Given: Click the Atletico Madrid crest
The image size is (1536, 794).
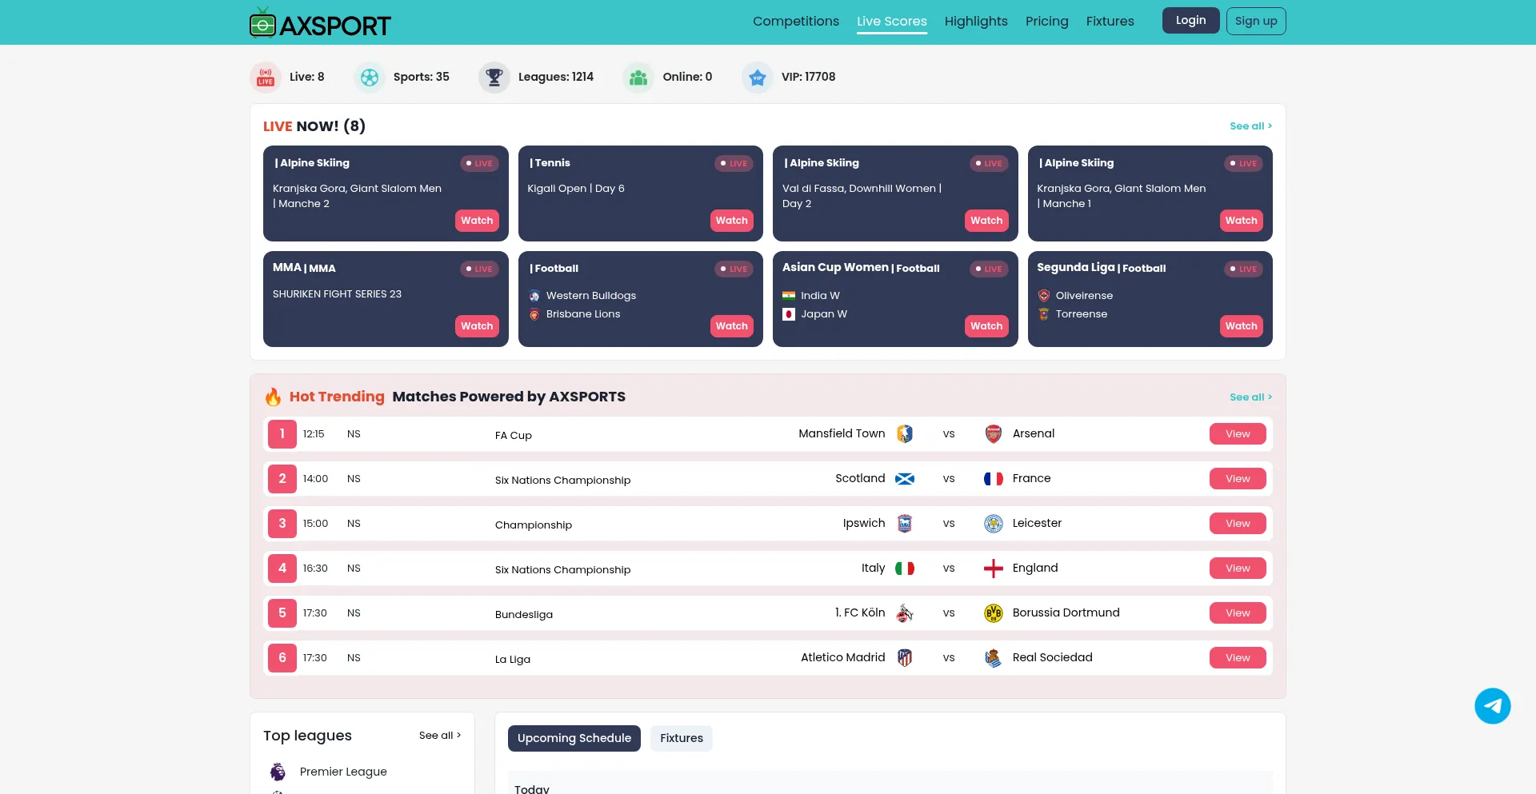Looking at the screenshot, I should 905,658.
